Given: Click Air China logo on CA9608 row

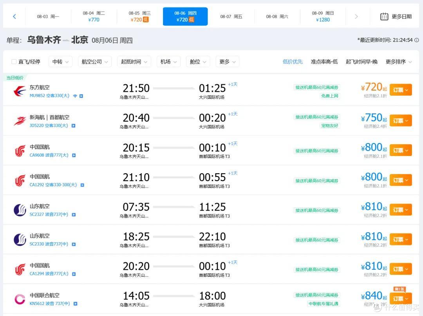Looking at the screenshot, I should tap(20, 151).
